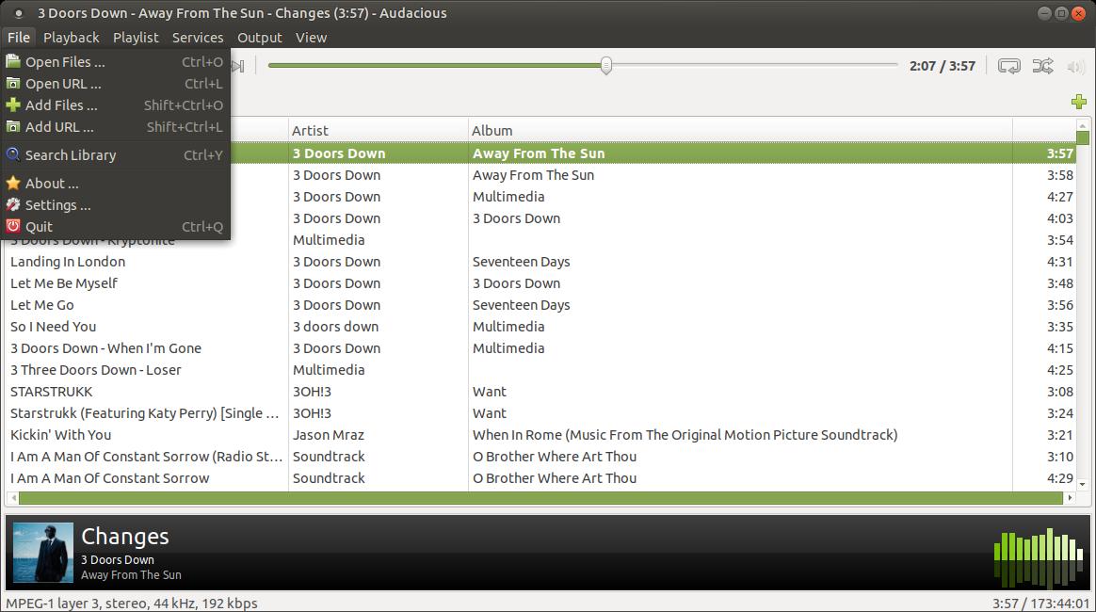The image size is (1096, 612).
Task: Click the vertical scrollbar down arrow
Action: (x=1083, y=484)
